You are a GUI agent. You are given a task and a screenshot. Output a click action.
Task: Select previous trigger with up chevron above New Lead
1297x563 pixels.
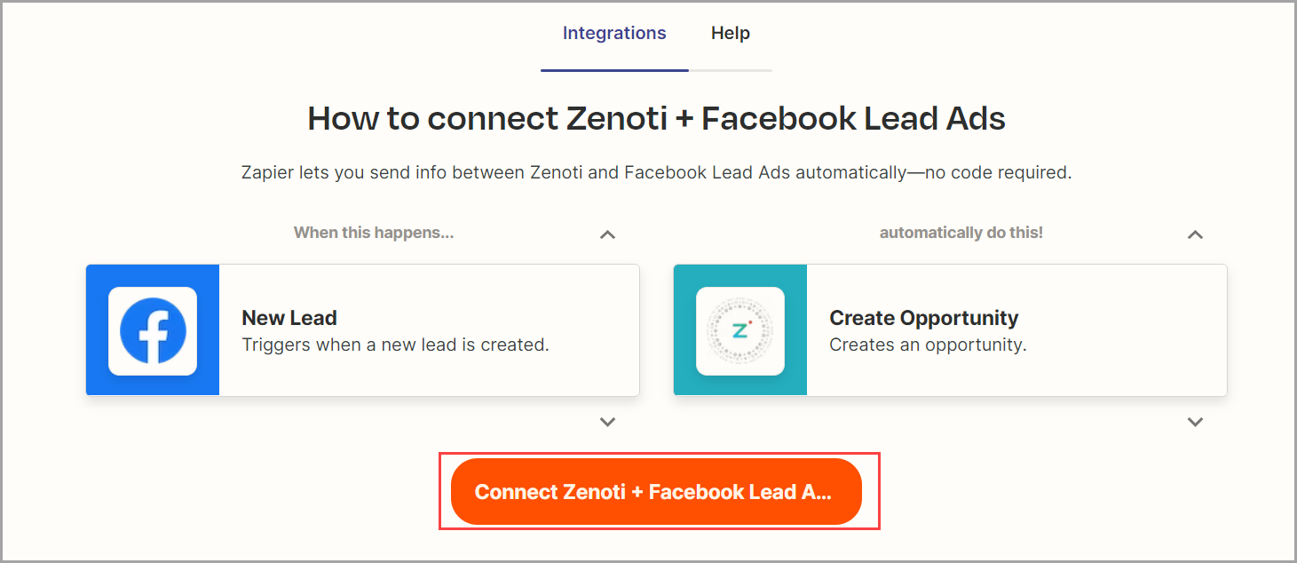(x=607, y=234)
